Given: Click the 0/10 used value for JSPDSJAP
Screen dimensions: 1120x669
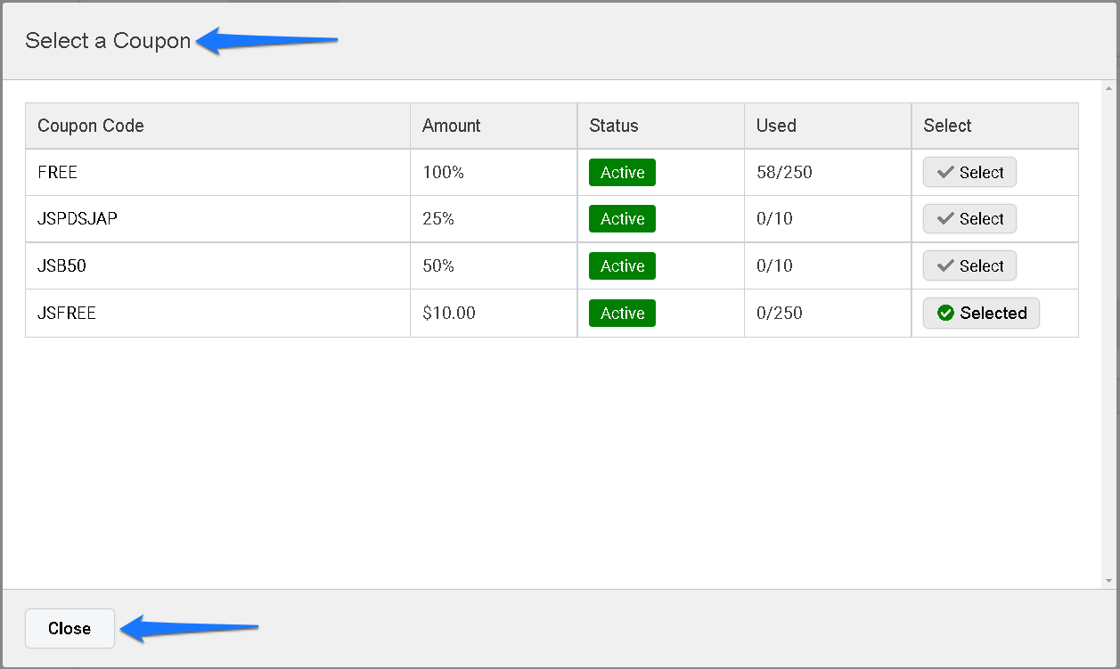Looking at the screenshot, I should 774,219.
